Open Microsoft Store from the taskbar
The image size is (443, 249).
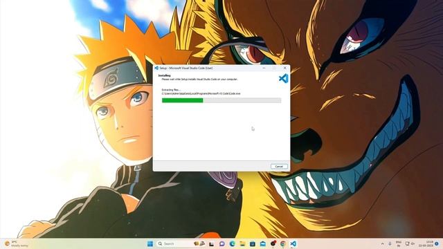(x=253, y=243)
